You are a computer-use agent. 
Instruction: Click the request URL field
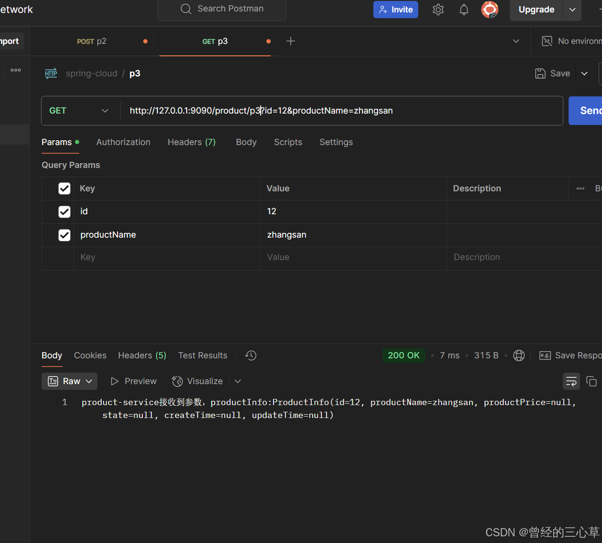pos(341,111)
